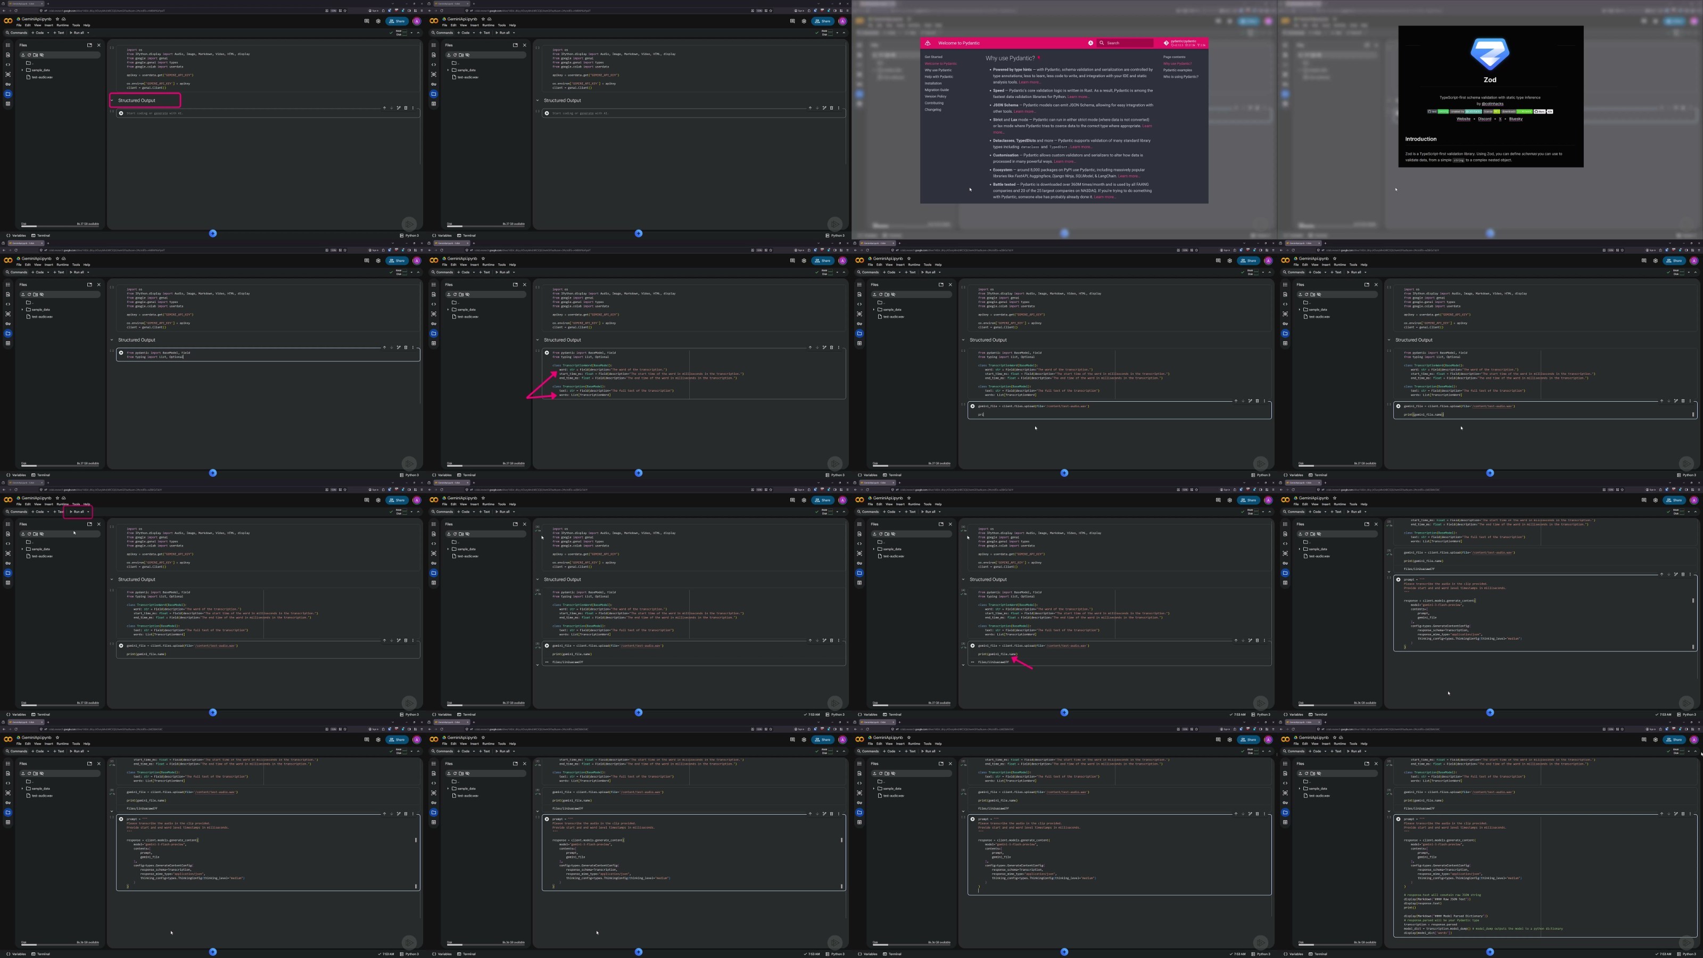Image resolution: width=1703 pixels, height=958 pixels.
Task: Toggle the color theme icon in Pydantic header
Action: 1091,43
